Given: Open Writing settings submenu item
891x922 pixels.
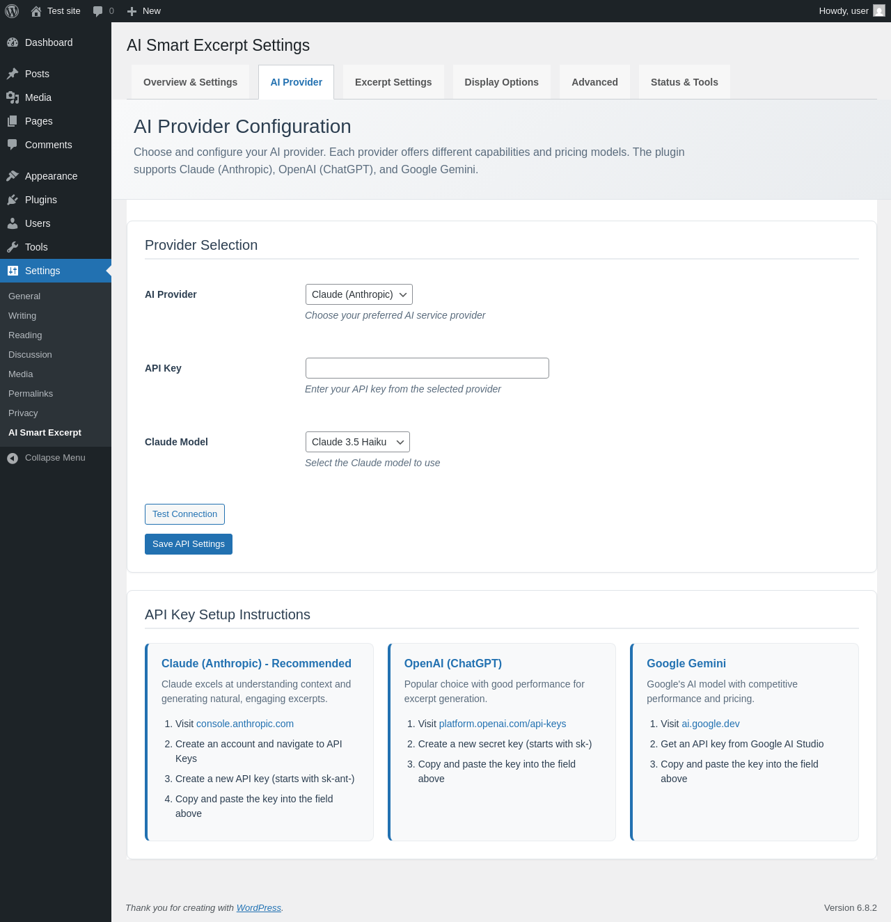Looking at the screenshot, I should (x=56, y=316).
